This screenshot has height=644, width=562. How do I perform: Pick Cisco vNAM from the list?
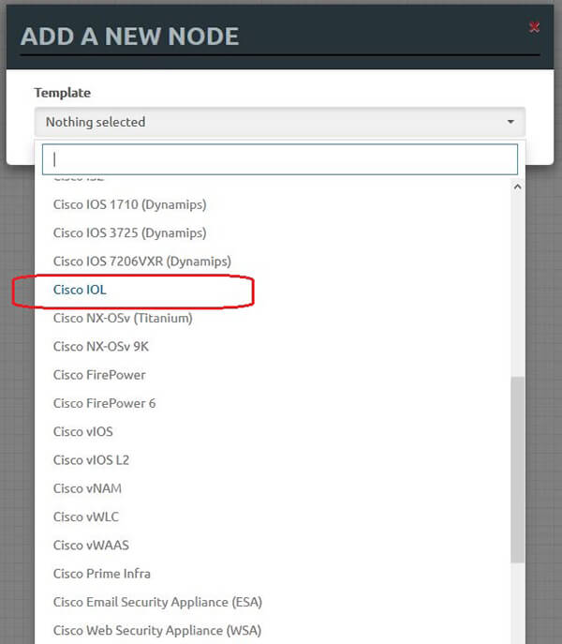click(x=87, y=488)
